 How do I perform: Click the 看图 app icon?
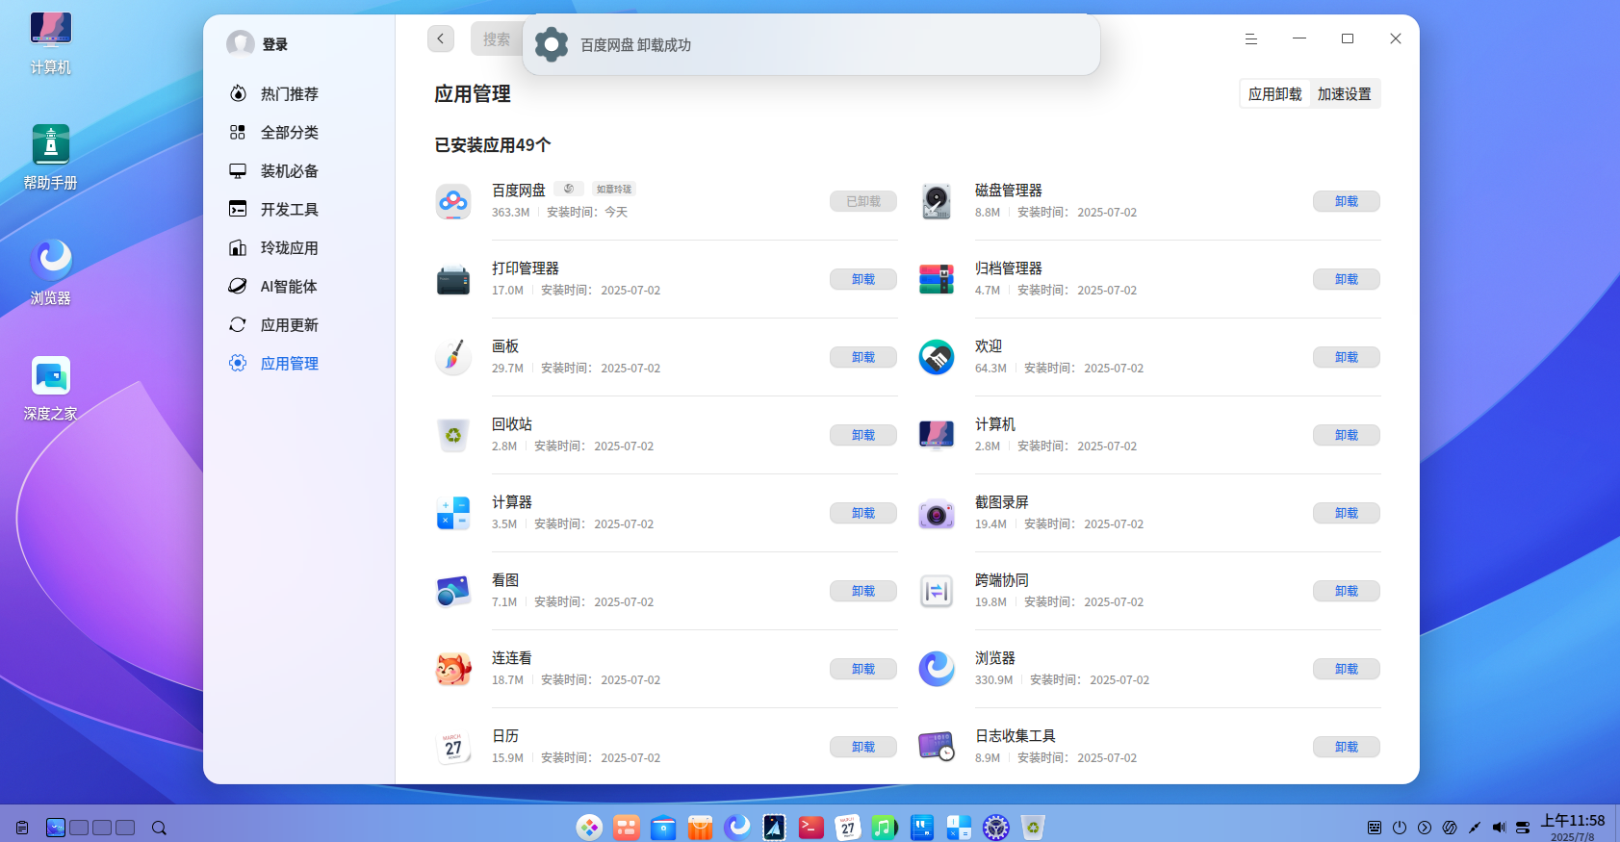[453, 591]
